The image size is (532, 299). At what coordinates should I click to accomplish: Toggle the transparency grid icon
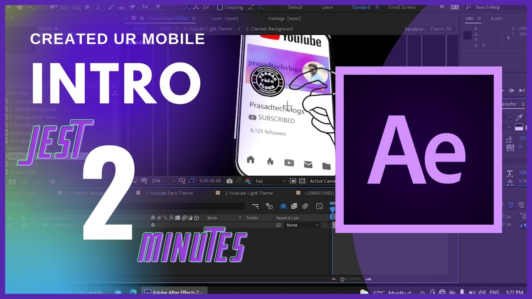302,181
